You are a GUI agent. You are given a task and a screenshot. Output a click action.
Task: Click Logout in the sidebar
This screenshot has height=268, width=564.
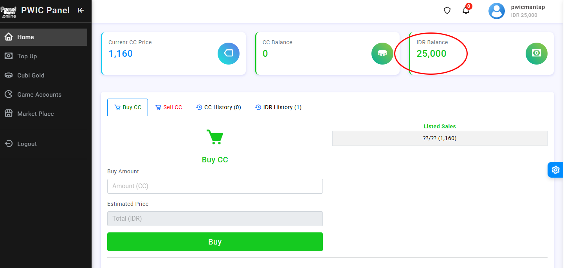click(x=27, y=144)
